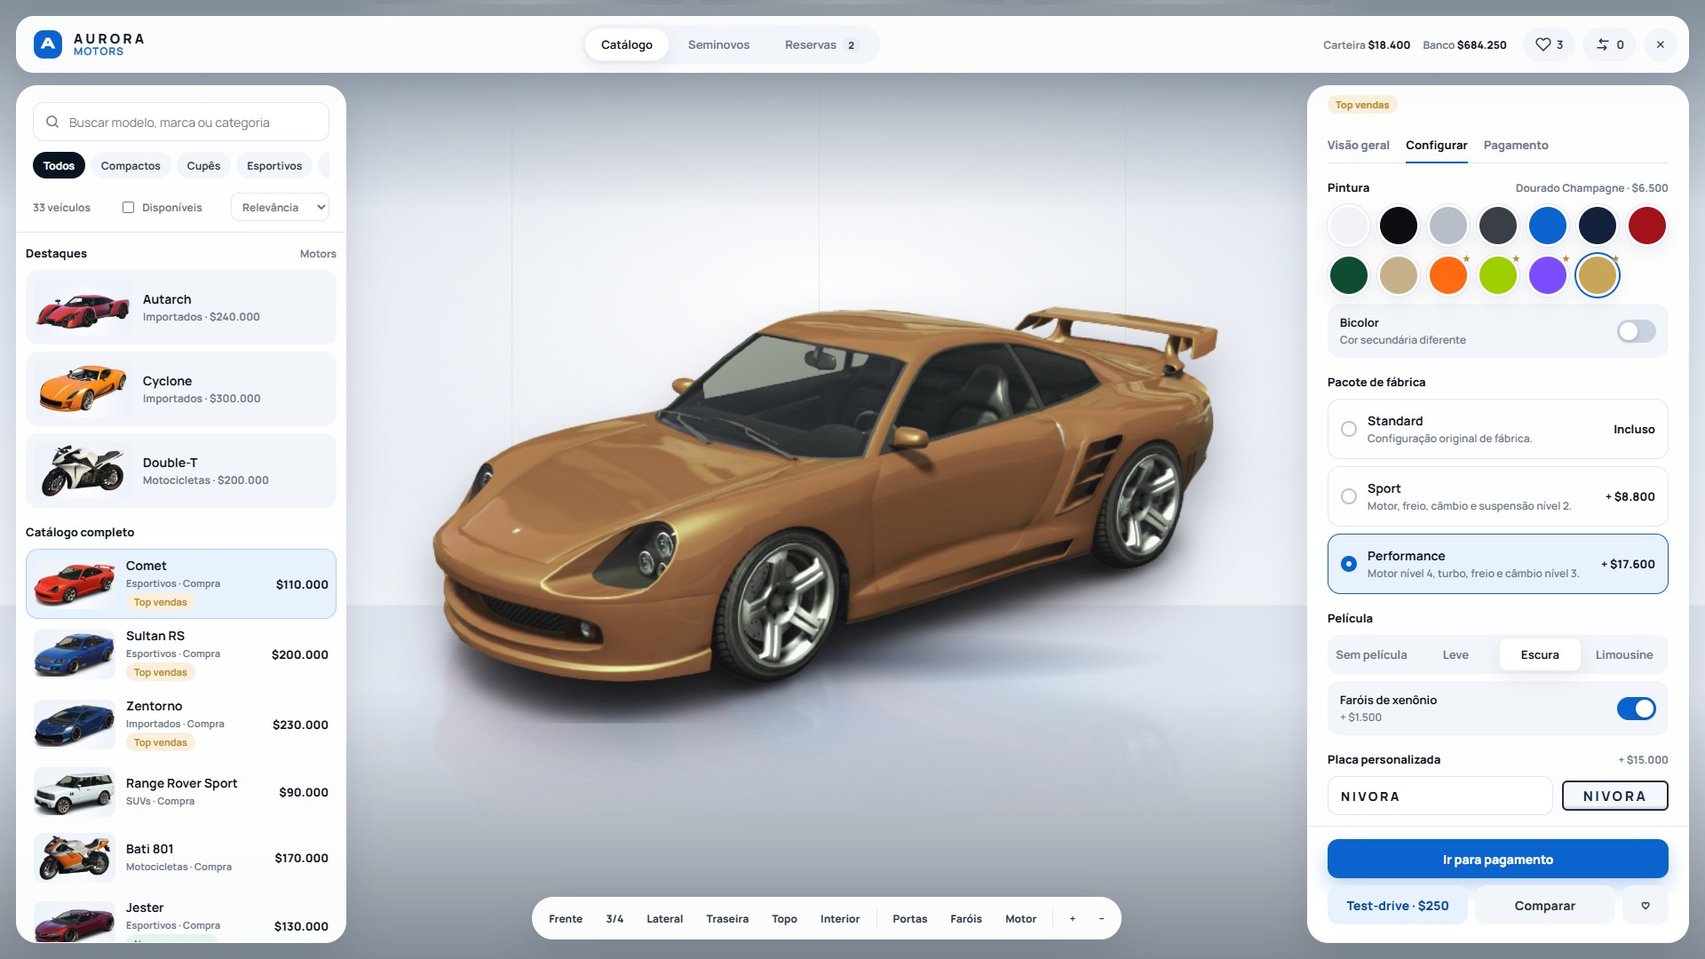Show the Interior camera view

point(839,919)
